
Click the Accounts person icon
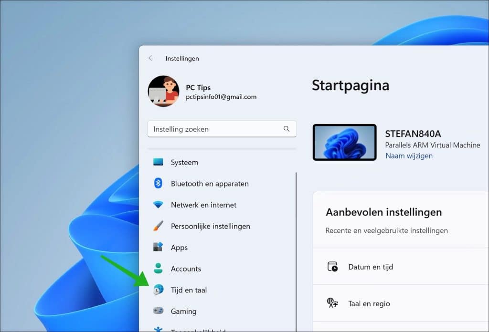click(x=158, y=268)
